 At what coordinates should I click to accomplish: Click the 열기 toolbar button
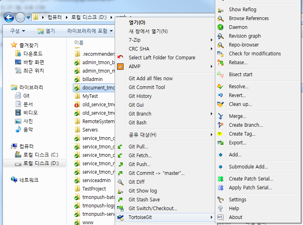coord(46,31)
